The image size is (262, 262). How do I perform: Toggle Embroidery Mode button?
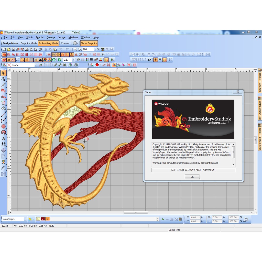coord(49,43)
